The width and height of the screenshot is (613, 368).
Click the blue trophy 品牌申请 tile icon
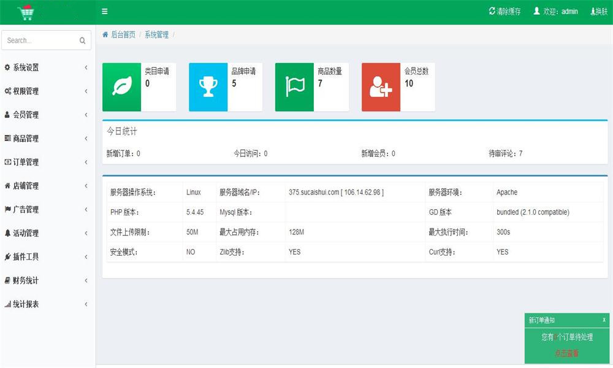click(208, 87)
